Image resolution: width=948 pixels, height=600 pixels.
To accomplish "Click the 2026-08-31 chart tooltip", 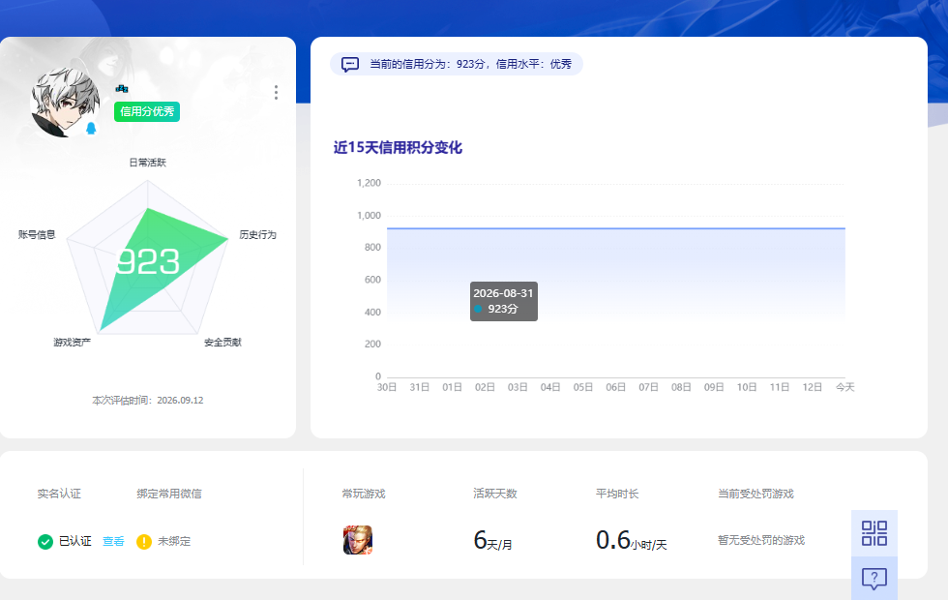I will click(504, 301).
